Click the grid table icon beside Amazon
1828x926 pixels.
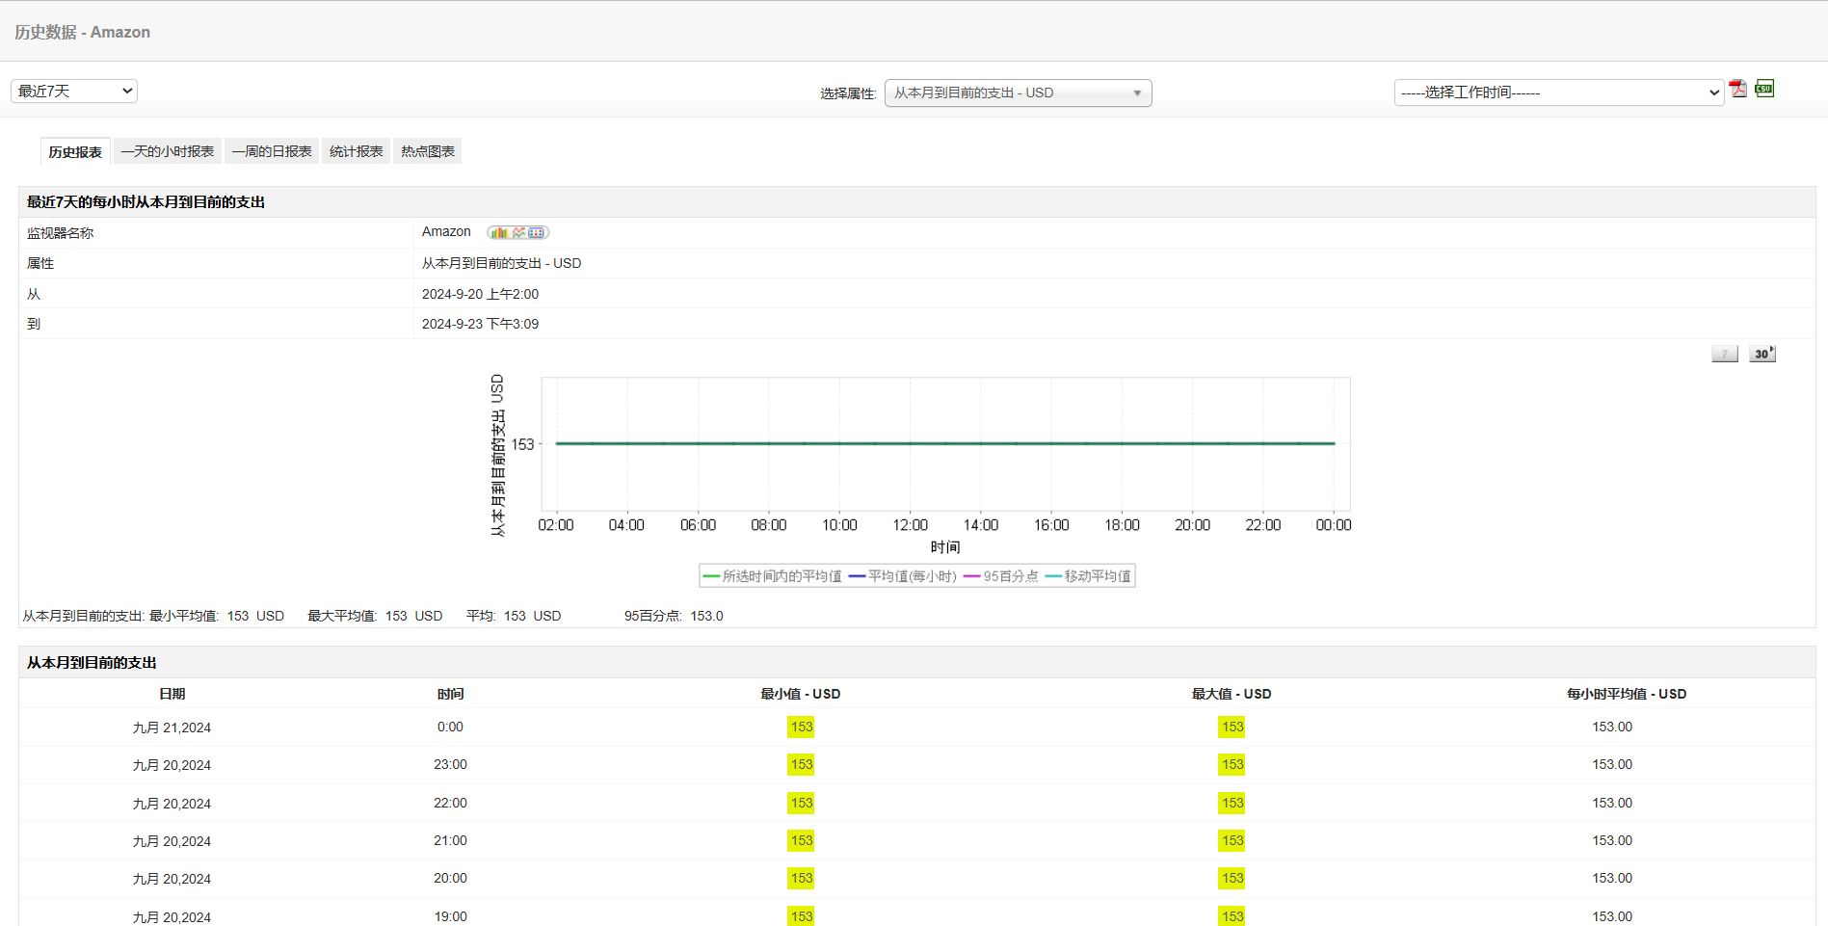[537, 233]
